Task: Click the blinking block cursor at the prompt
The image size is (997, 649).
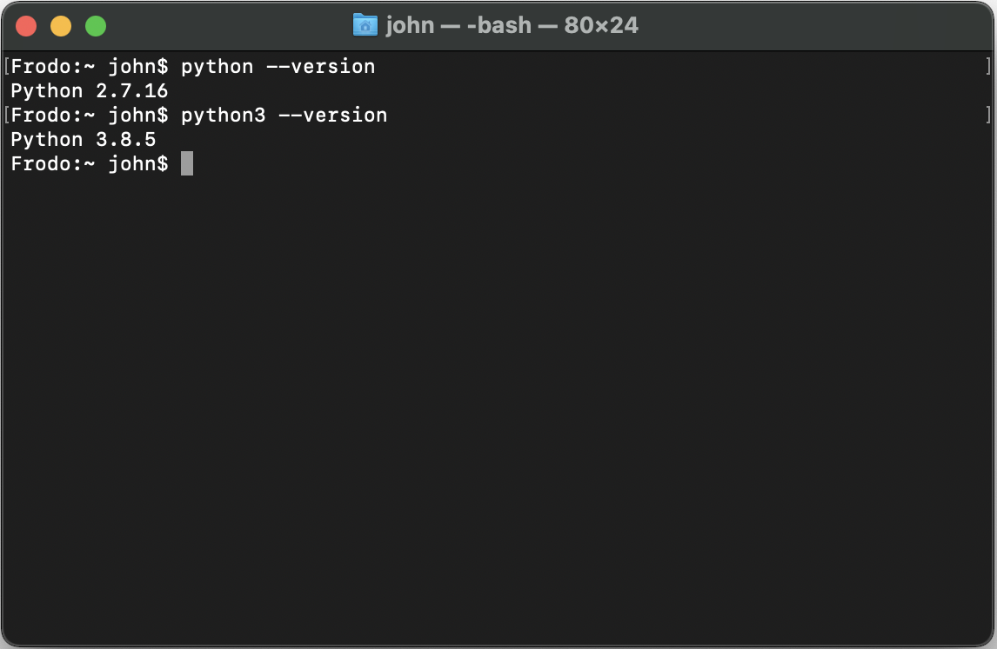Action: point(187,163)
